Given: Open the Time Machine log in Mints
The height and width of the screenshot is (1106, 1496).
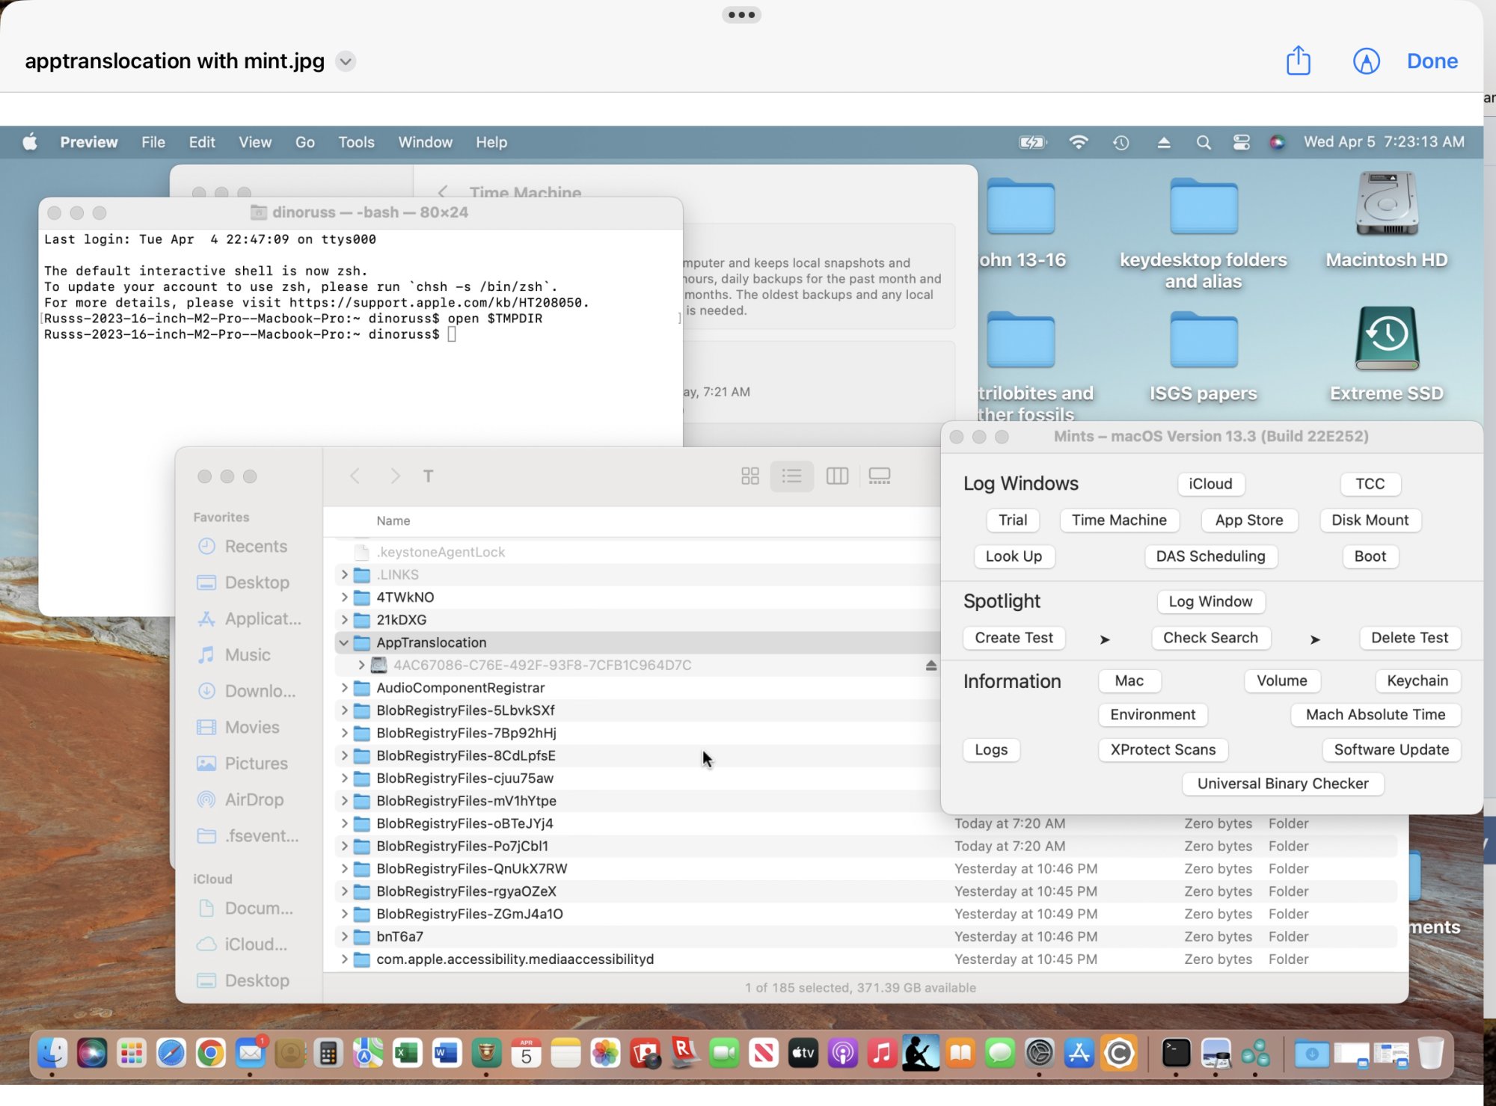Looking at the screenshot, I should [1119, 520].
